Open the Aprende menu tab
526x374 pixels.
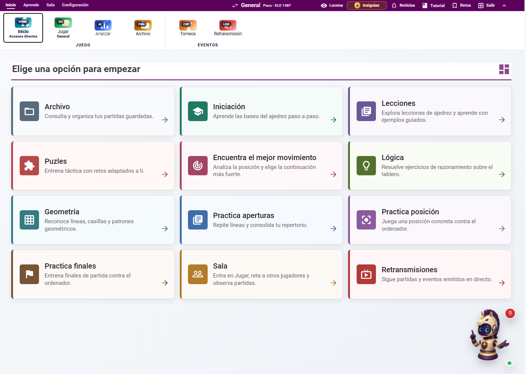point(31,5)
